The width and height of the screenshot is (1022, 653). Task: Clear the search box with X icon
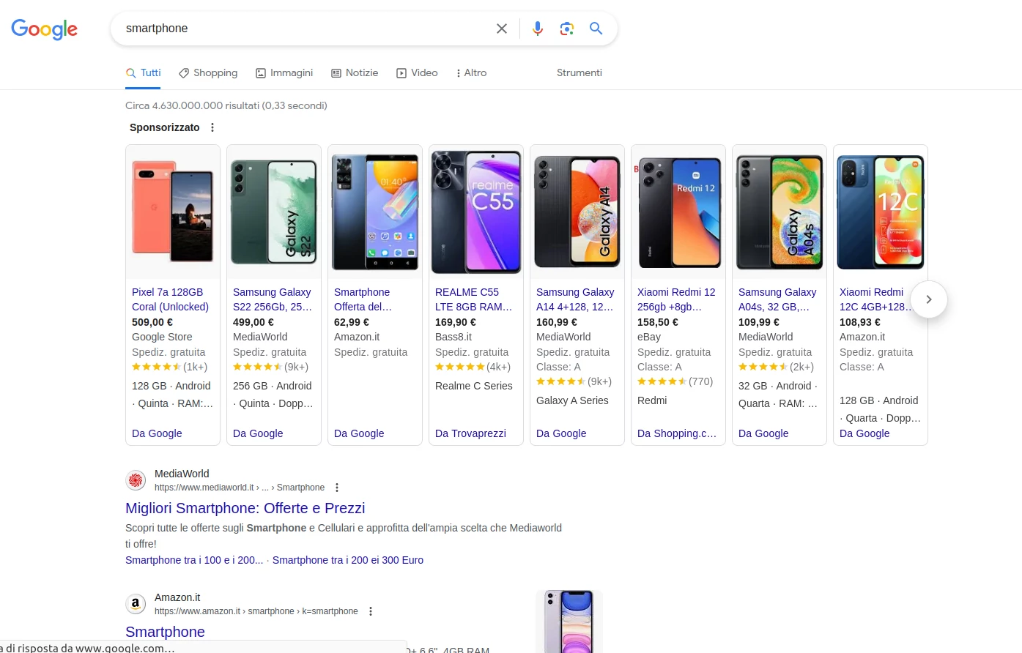point(502,29)
